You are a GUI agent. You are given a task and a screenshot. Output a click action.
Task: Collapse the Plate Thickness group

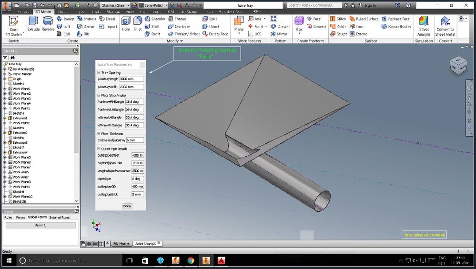tap(99, 134)
